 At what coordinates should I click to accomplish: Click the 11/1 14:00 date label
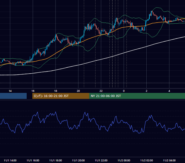pyautogui.click(x=10, y=160)
